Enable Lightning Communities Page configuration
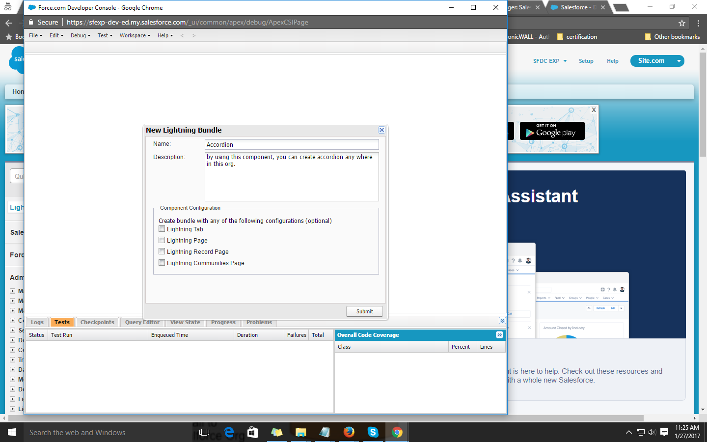The height and width of the screenshot is (442, 707). [x=162, y=262]
